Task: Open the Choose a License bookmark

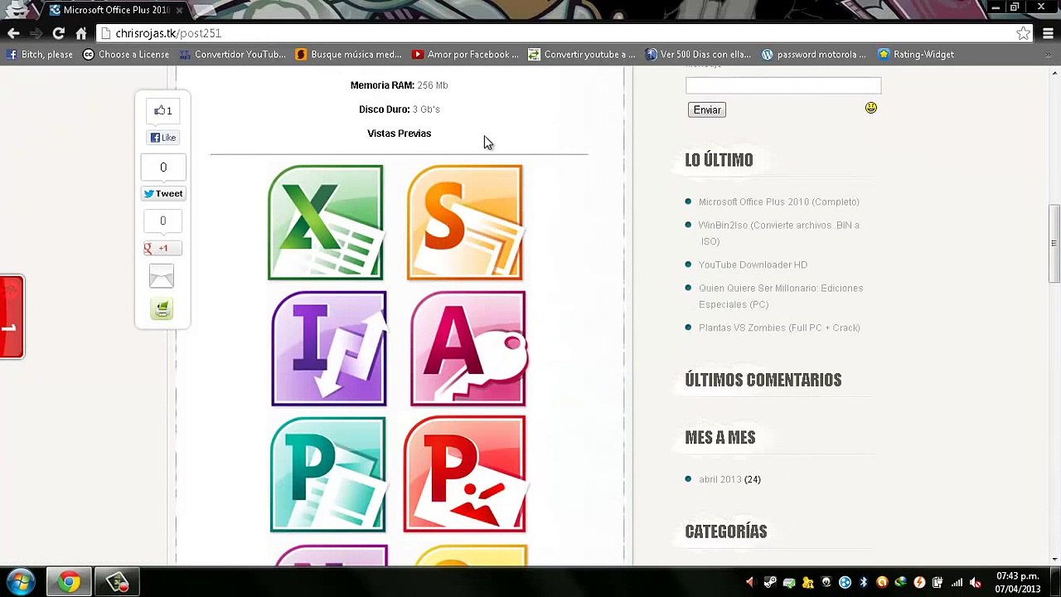Action: (x=126, y=55)
